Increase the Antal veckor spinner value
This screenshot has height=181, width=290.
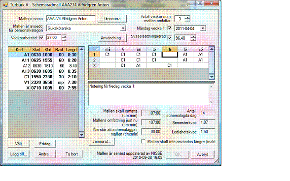click(187, 17)
